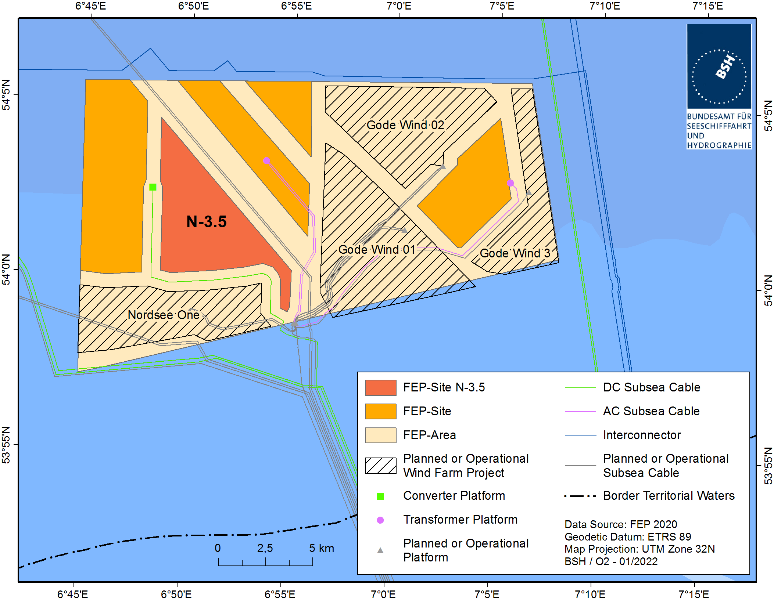Screen dimensions: 774x600
Task: Click the BSH / O2 - 01/2022 text
Action: pyautogui.click(x=611, y=561)
